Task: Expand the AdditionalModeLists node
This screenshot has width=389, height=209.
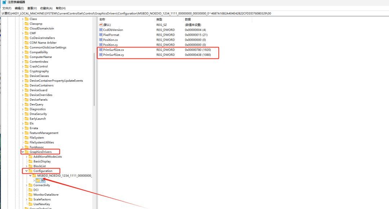Action: pyautogui.click(x=27, y=157)
